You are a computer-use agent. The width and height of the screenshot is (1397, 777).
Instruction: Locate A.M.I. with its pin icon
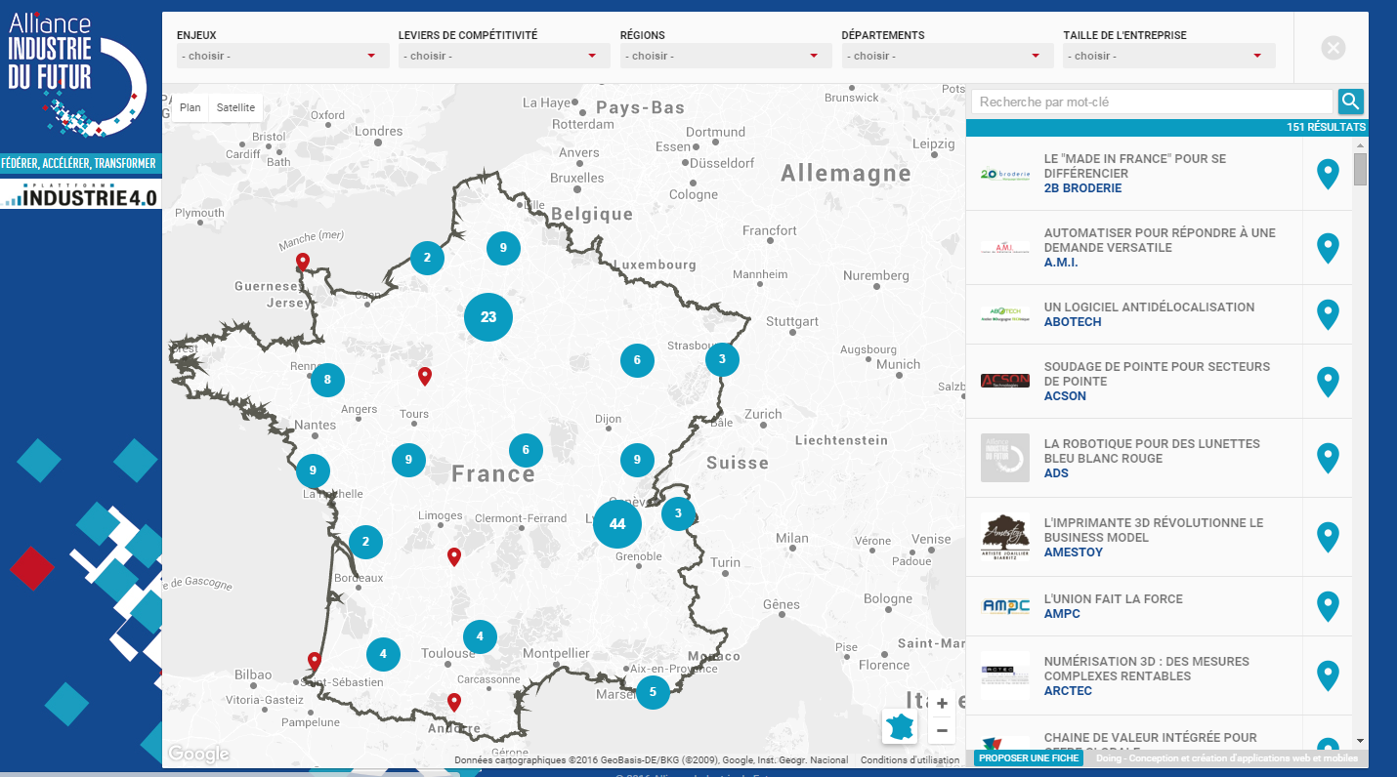pos(1328,249)
